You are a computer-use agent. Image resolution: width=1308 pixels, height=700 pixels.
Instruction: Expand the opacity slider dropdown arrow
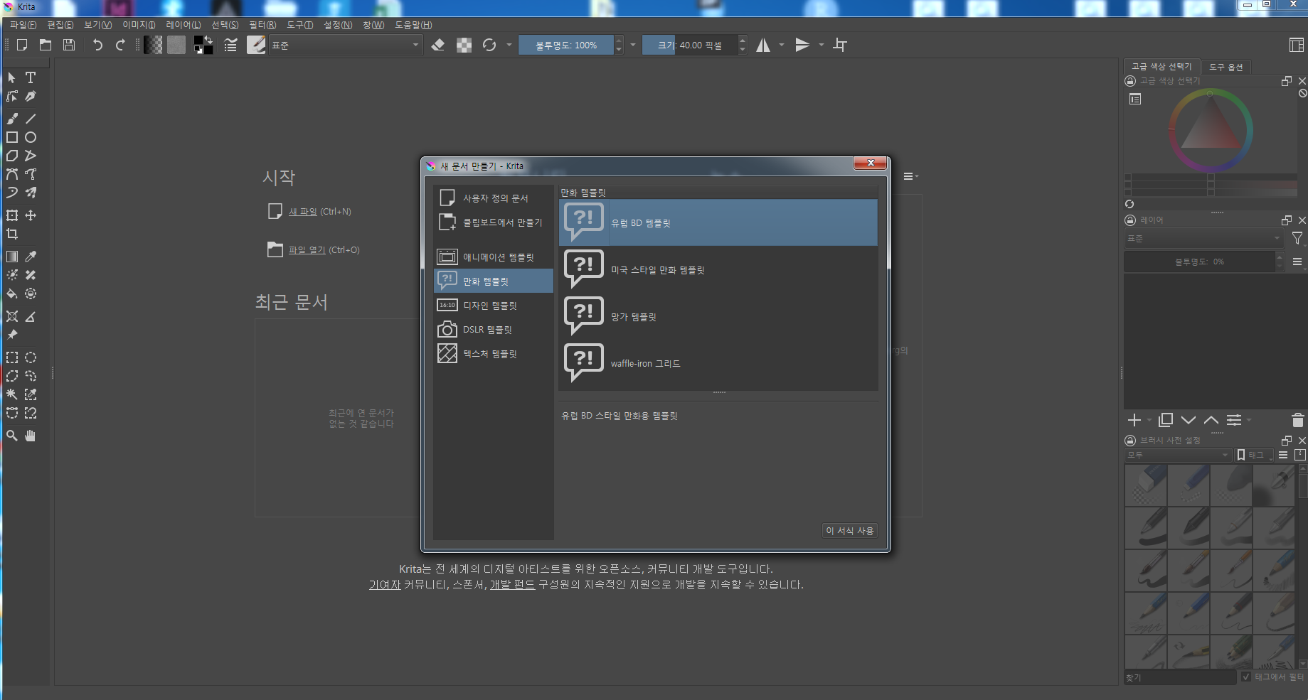633,45
